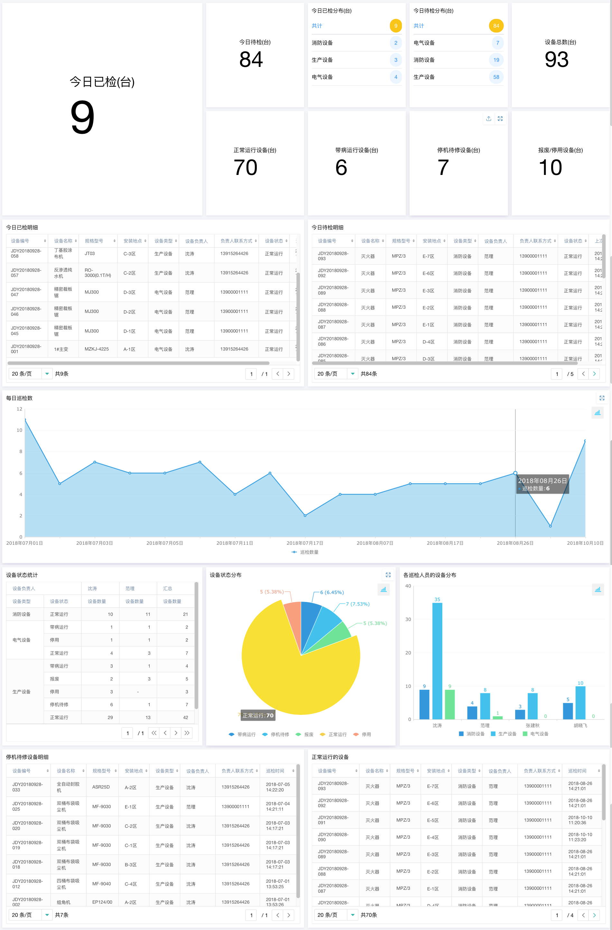Screen dimensions: 612x930
Task: Click chart type icon in 各巡检人员的设备分布
Action: 598,589
